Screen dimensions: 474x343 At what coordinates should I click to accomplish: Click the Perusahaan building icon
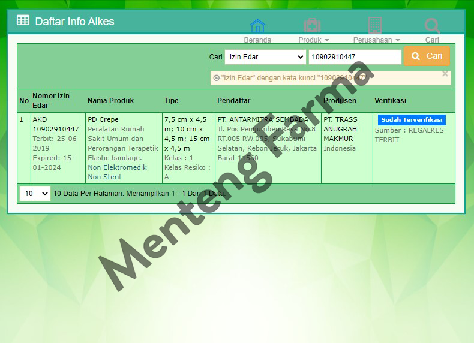coord(375,25)
